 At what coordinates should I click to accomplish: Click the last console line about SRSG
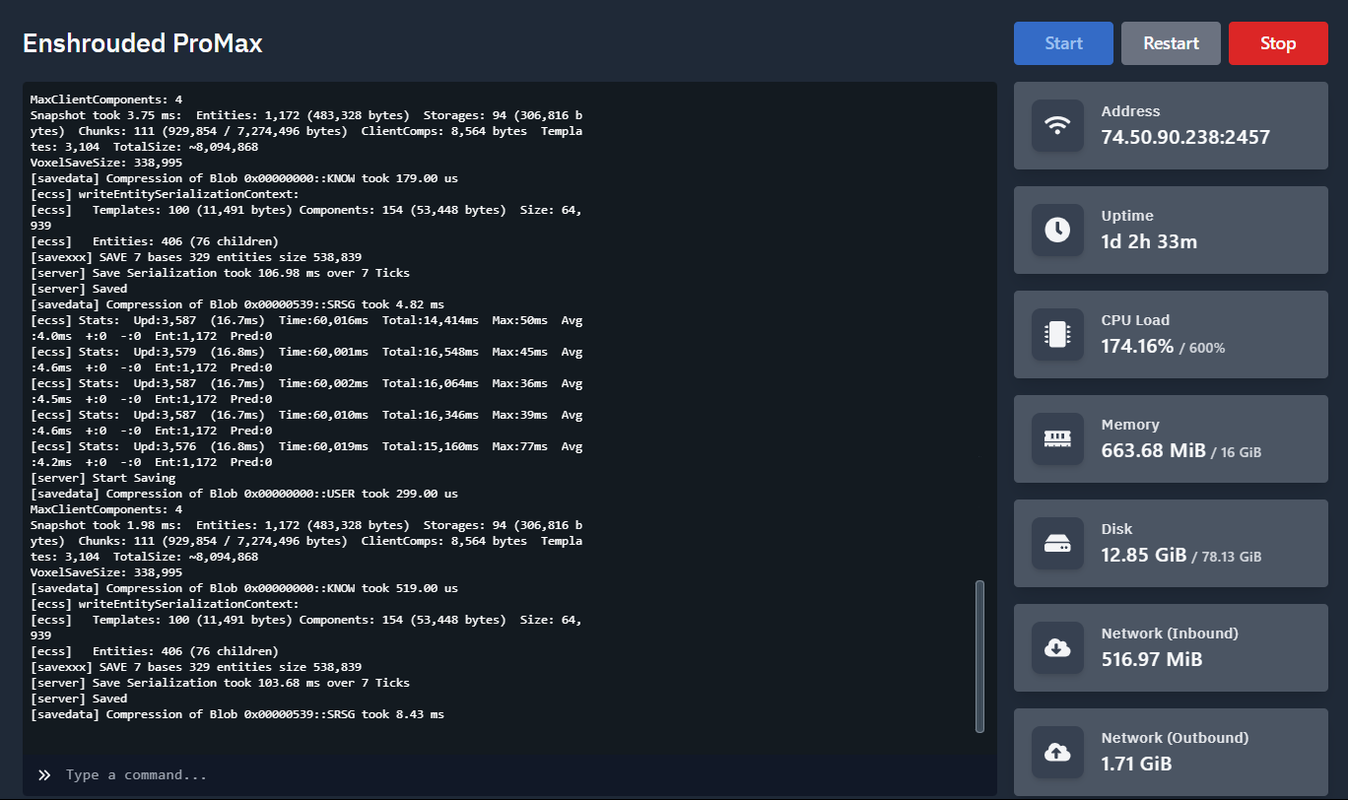tap(236, 714)
